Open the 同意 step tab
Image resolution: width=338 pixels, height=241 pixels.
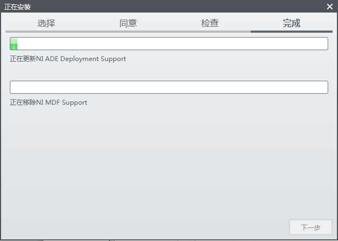tap(128, 23)
